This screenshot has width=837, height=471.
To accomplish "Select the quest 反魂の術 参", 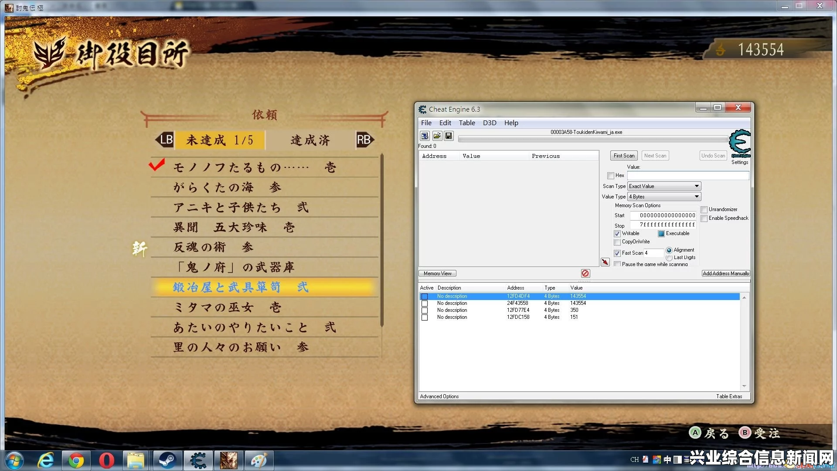I will 264,247.
